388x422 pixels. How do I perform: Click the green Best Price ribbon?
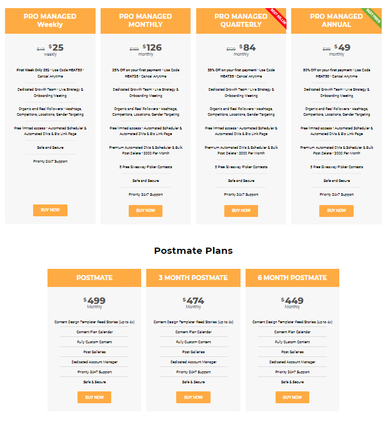point(373,16)
